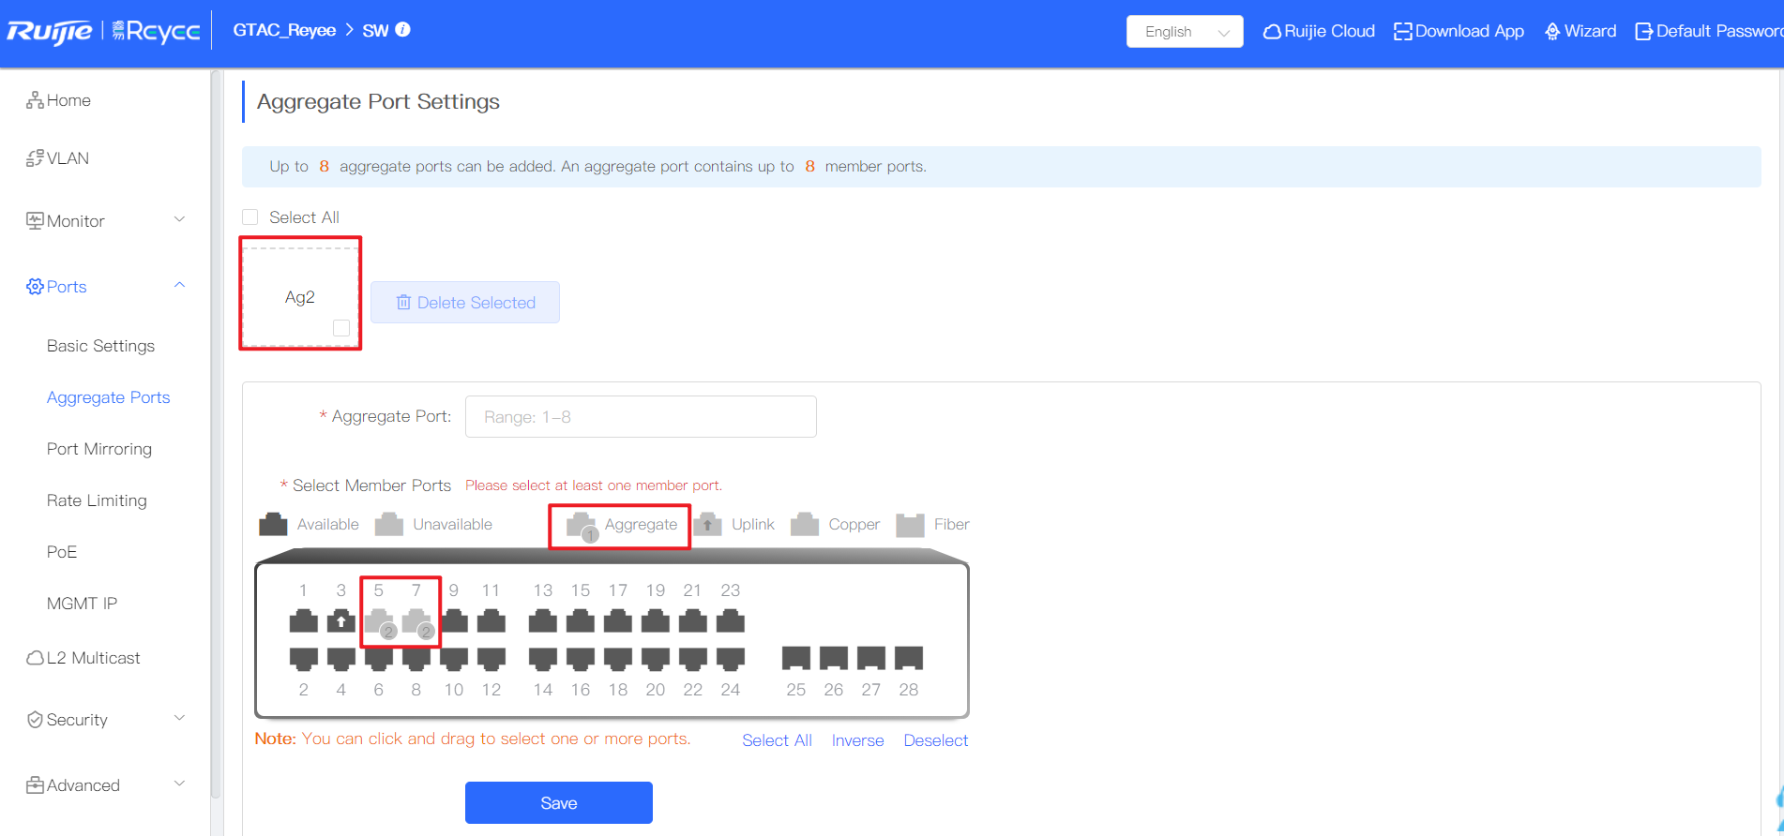The image size is (1784, 836).
Task: Open MGMT IP page
Action: point(82,604)
